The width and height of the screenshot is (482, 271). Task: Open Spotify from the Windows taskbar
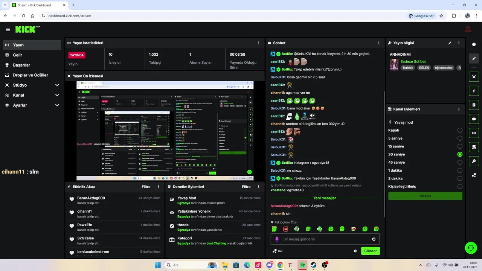pyautogui.click(x=302, y=265)
